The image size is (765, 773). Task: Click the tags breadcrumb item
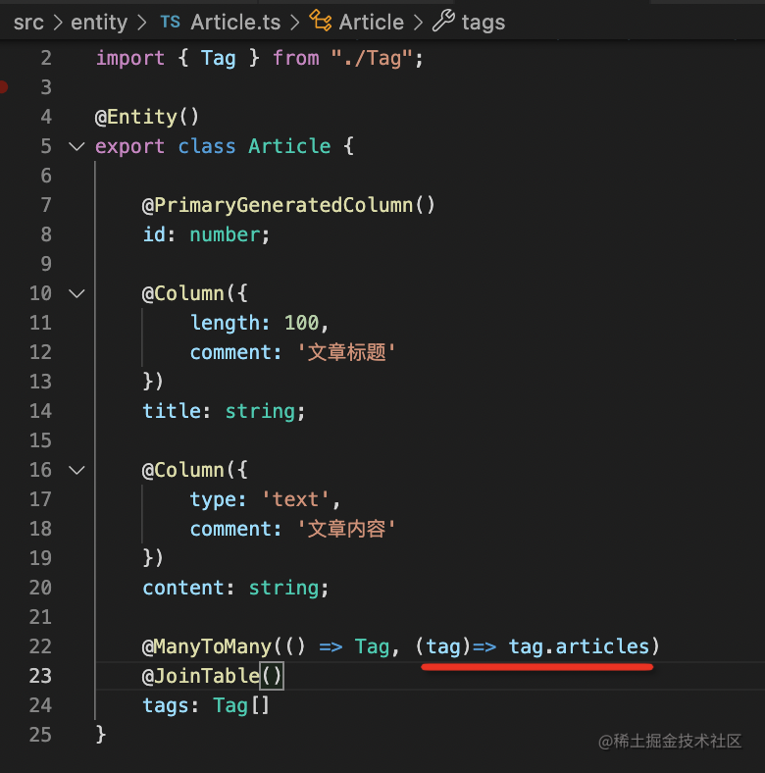(483, 22)
